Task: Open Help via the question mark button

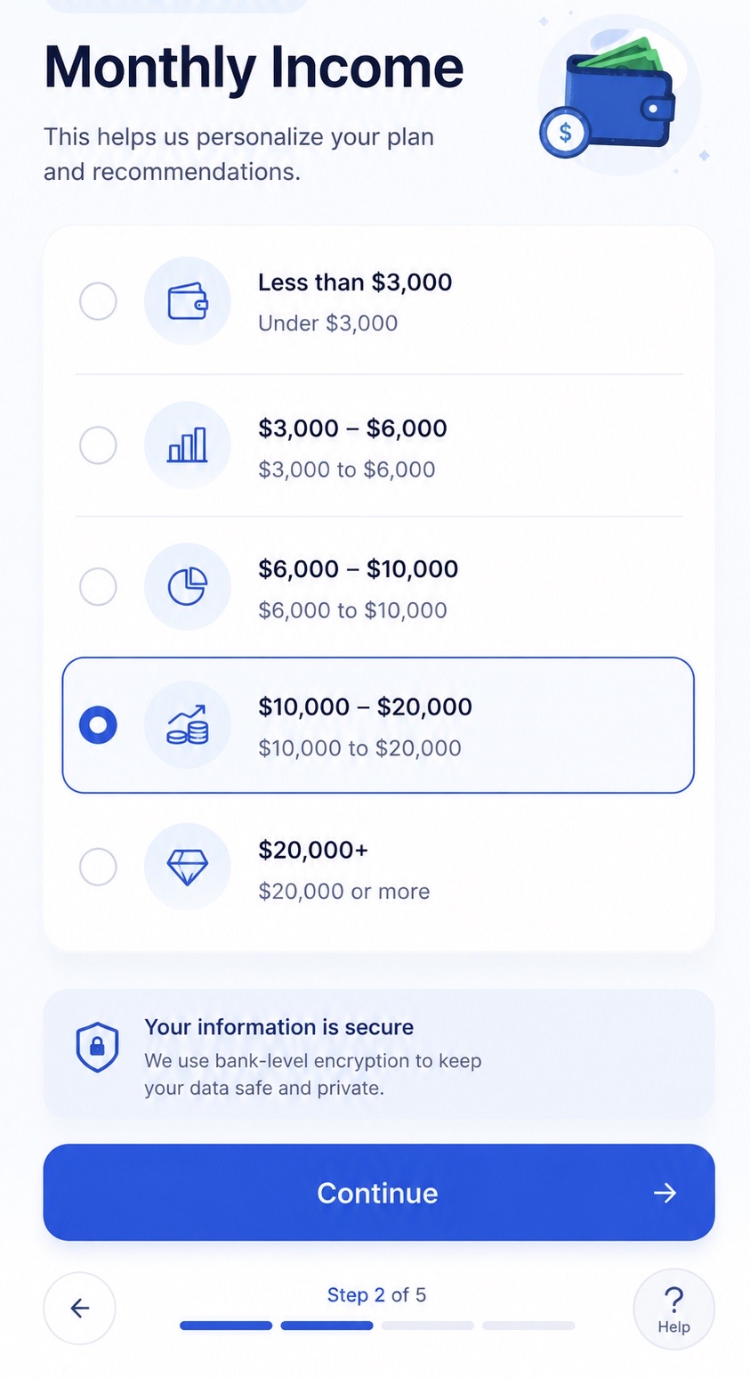Action: pos(673,1309)
